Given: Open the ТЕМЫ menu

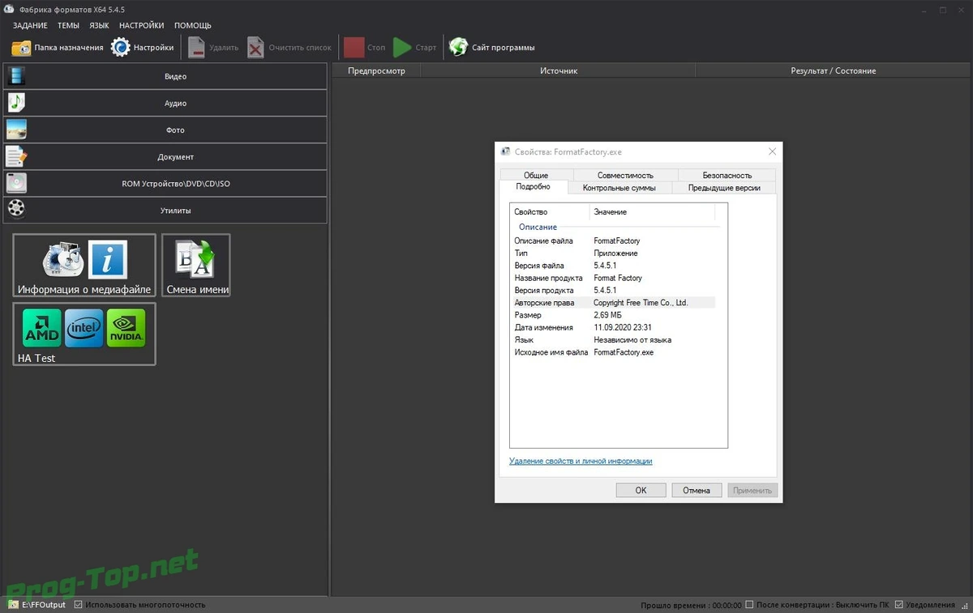Looking at the screenshot, I should click(x=68, y=25).
